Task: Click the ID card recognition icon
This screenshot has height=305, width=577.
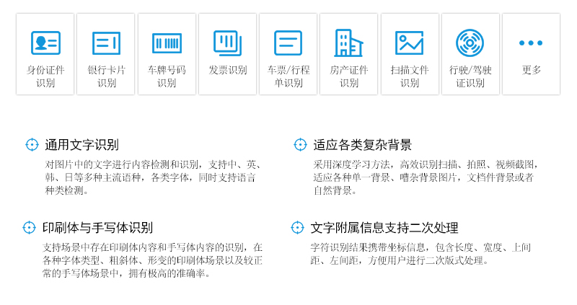Action: (x=45, y=43)
